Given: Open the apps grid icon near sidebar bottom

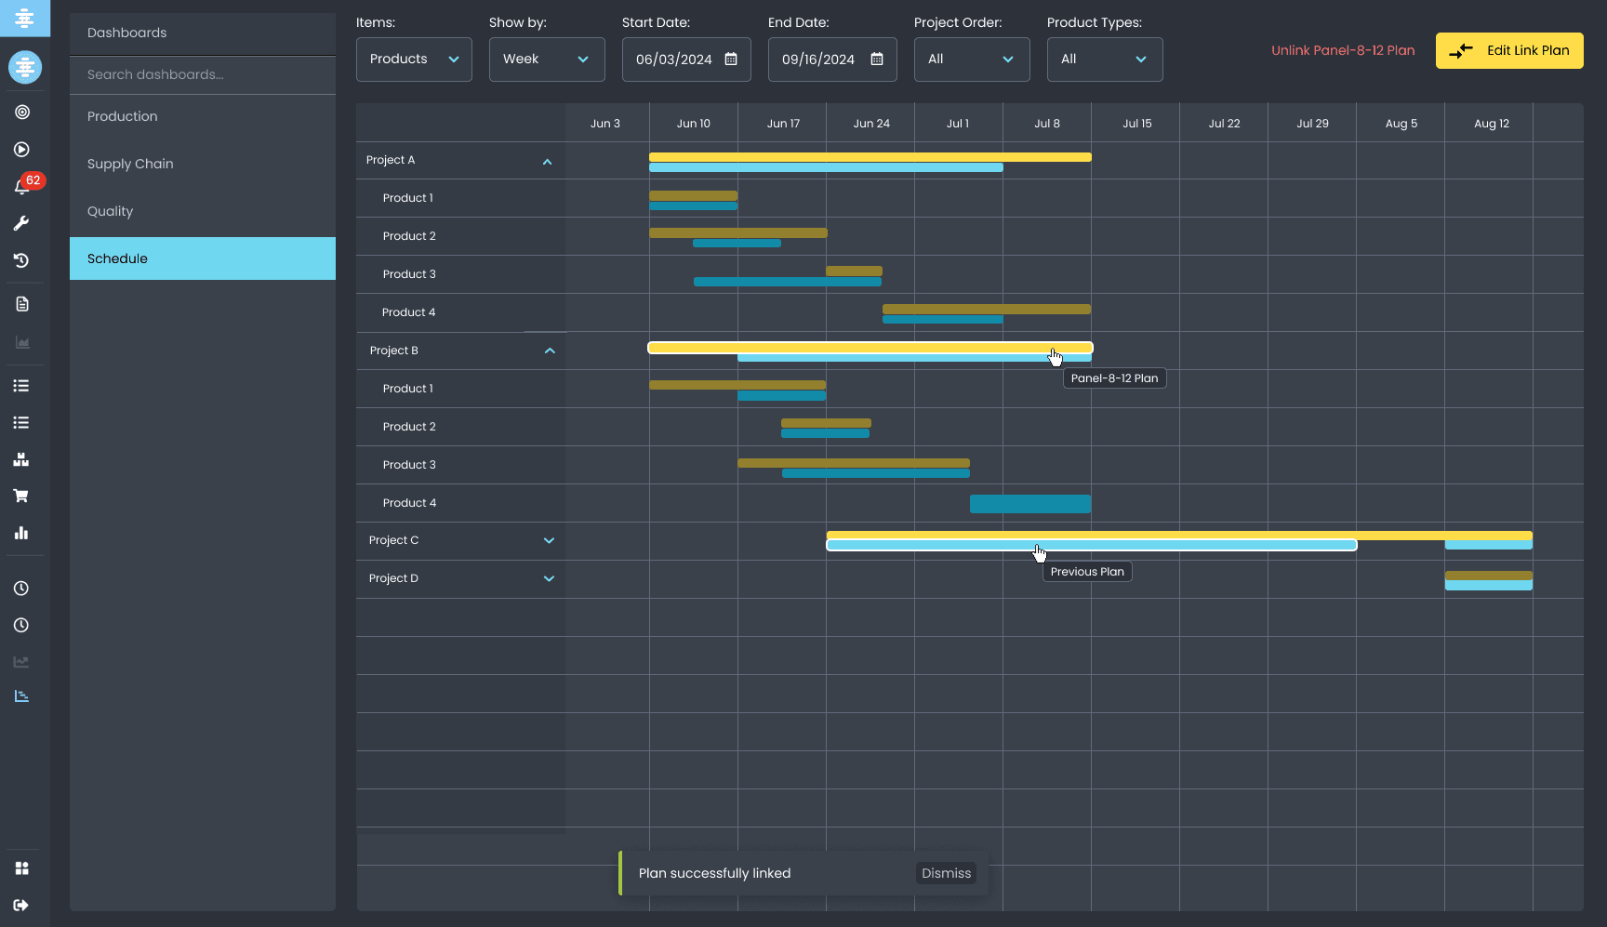Looking at the screenshot, I should point(21,868).
